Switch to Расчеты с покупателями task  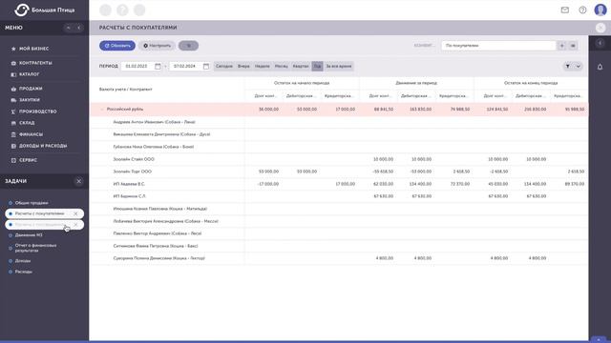click(39, 213)
